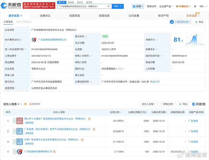Viewport: 209px width, 160px height.
Task: Click help icon next to 登记状态
Action: click(86, 36)
